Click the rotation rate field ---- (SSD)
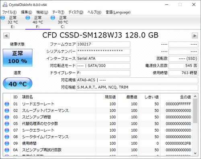201x159 pixels. (x=183, y=59)
